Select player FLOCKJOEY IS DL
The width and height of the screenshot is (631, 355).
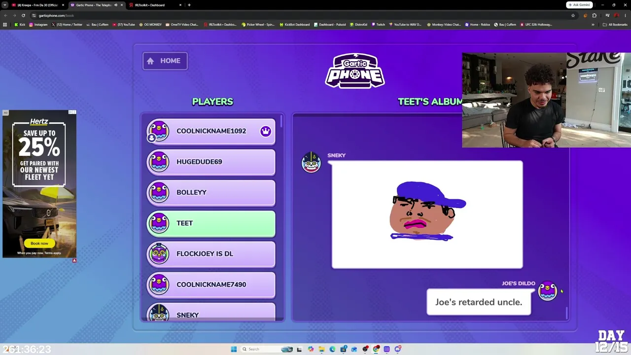[x=211, y=253]
